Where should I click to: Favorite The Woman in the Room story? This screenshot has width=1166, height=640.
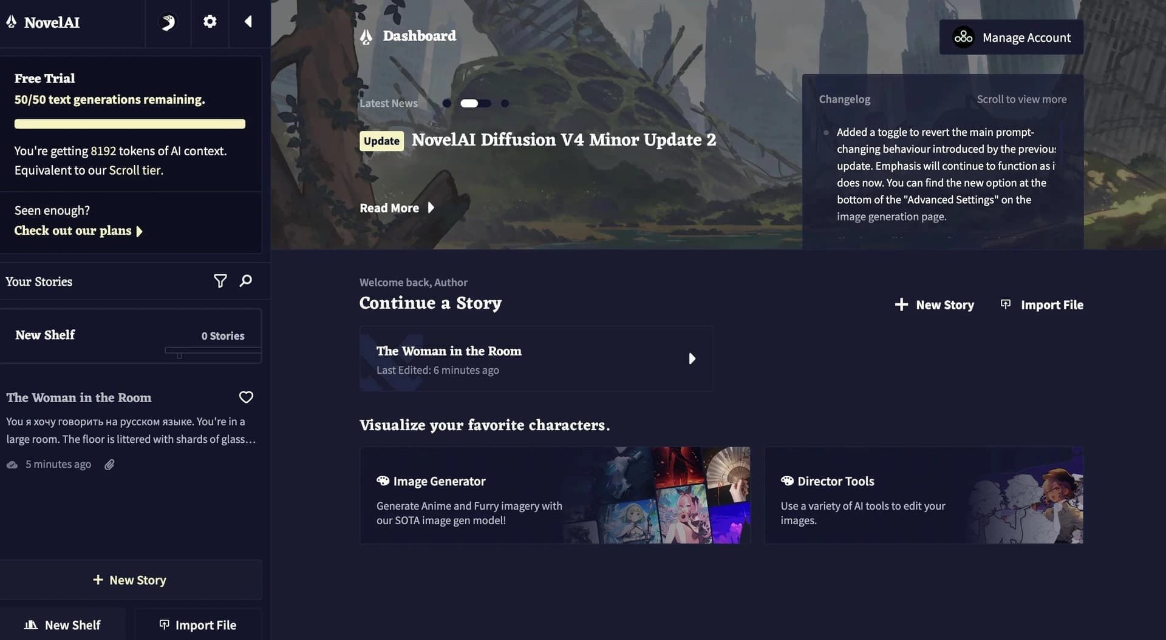pyautogui.click(x=246, y=397)
